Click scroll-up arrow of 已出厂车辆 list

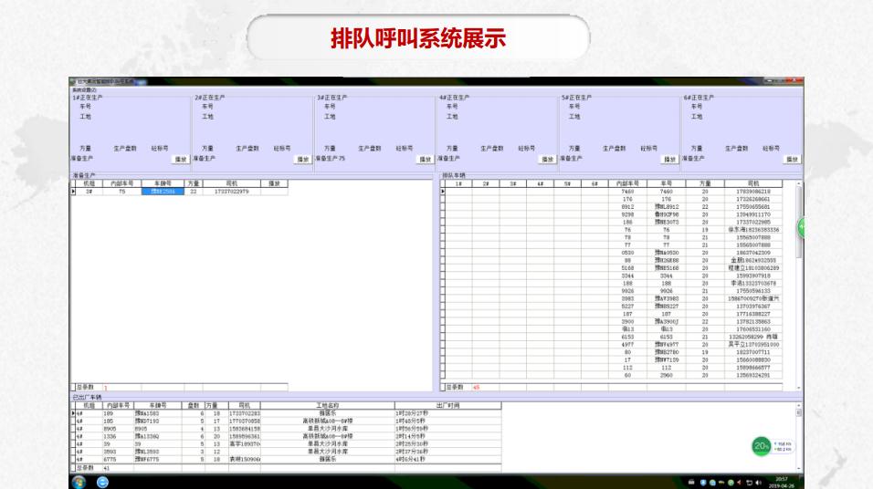799,406
